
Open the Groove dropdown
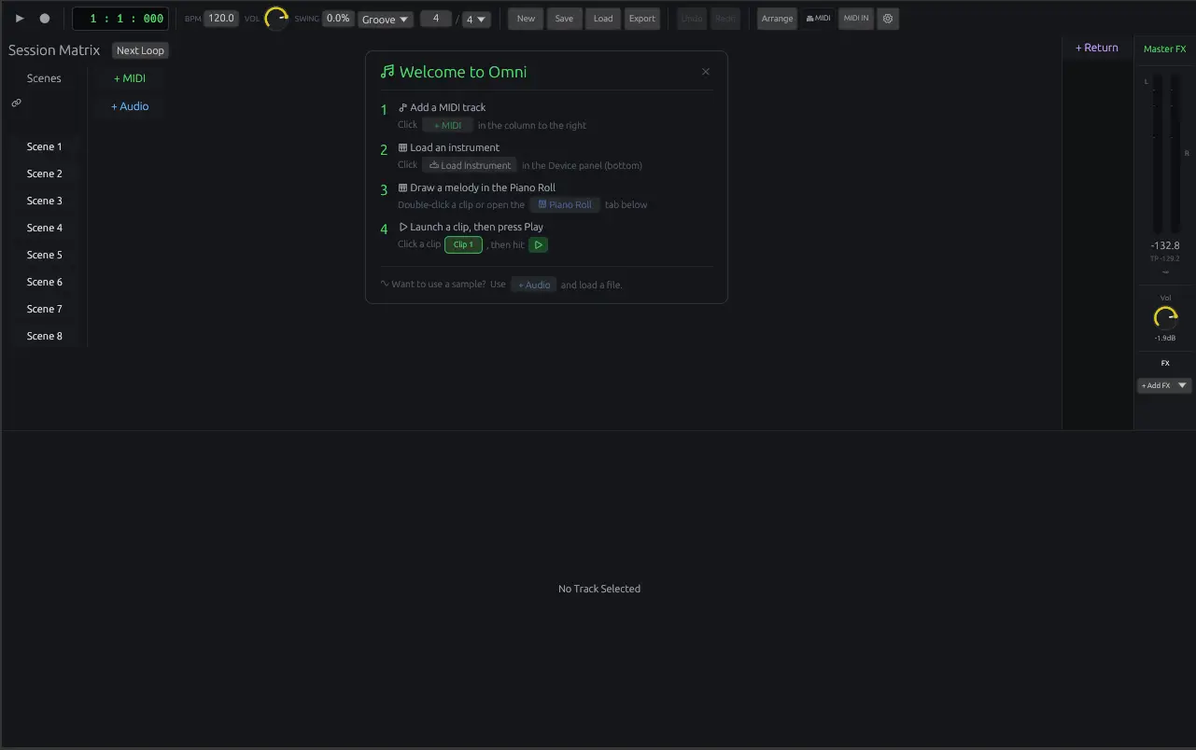pyautogui.click(x=386, y=19)
